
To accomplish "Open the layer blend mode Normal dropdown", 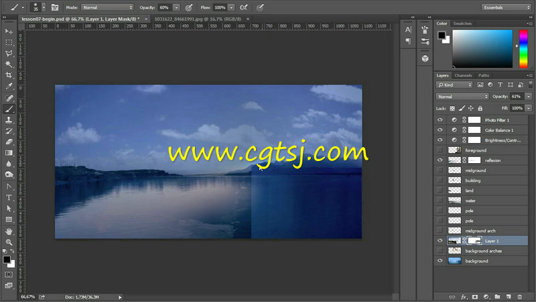I will [463, 97].
